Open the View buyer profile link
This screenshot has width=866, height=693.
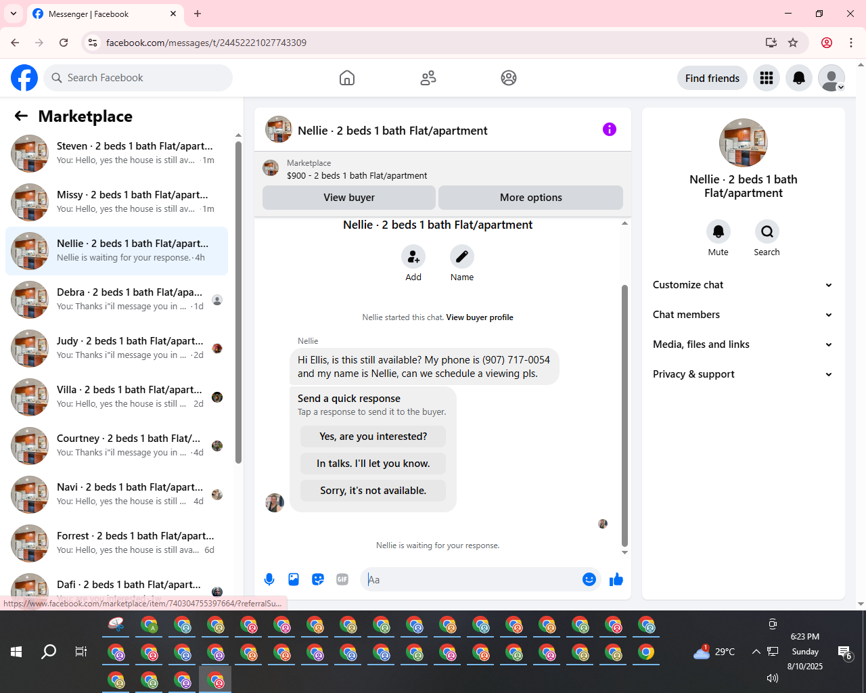click(x=480, y=317)
